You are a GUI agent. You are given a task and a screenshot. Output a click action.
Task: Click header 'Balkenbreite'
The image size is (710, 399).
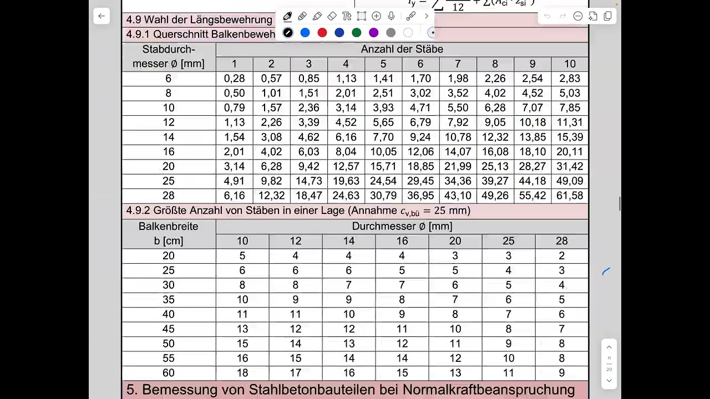click(169, 226)
